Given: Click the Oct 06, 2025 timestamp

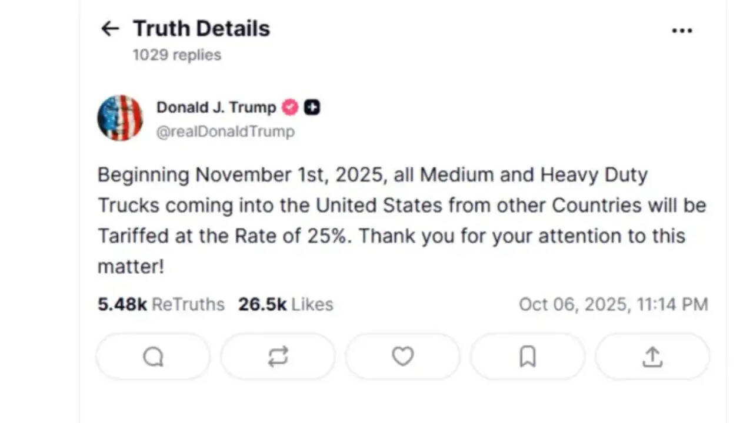Looking at the screenshot, I should [x=613, y=304].
